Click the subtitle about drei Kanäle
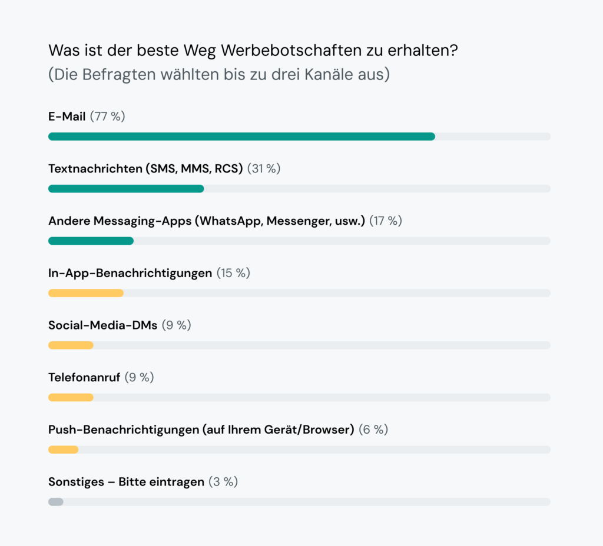Screen dimensions: 603x546 coord(218,75)
